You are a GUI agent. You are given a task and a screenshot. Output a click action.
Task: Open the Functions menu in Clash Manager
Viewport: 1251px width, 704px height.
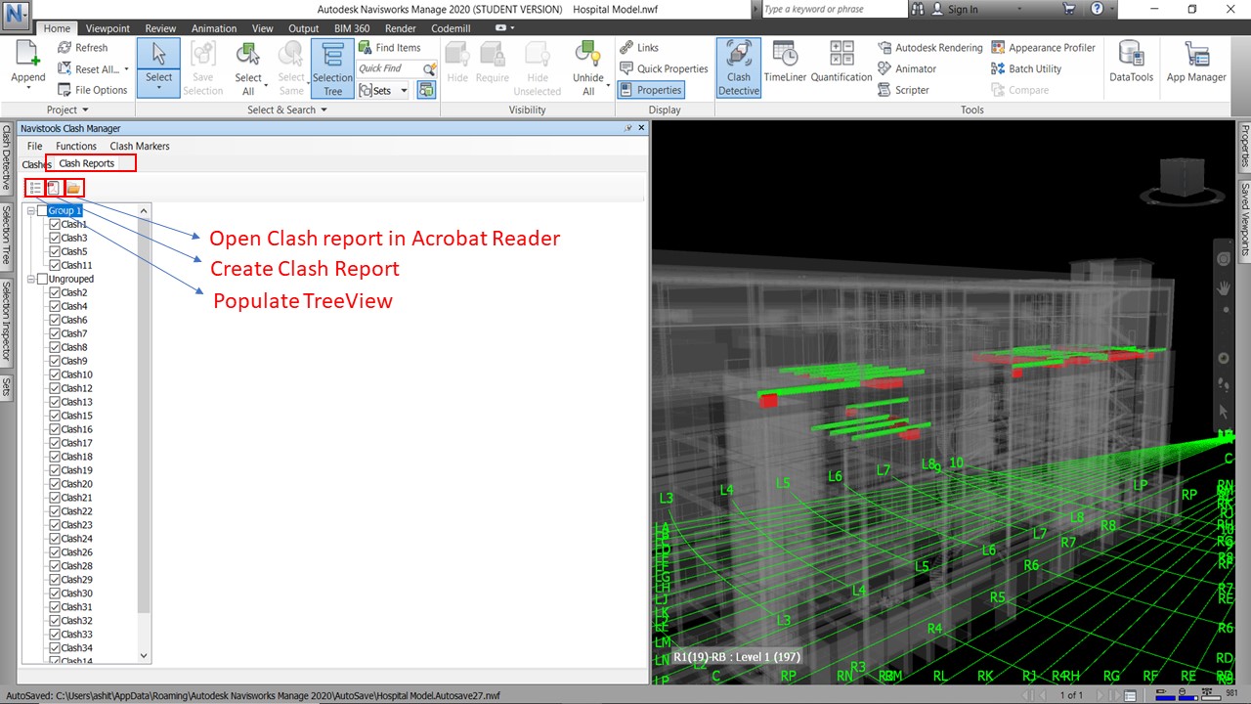coord(76,146)
